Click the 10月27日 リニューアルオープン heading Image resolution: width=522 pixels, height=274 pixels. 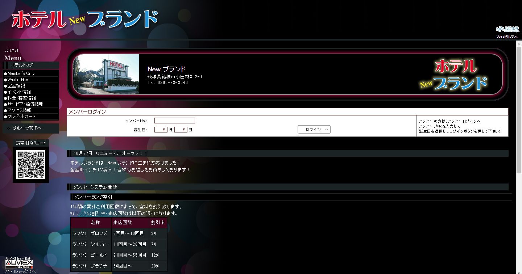click(288, 153)
